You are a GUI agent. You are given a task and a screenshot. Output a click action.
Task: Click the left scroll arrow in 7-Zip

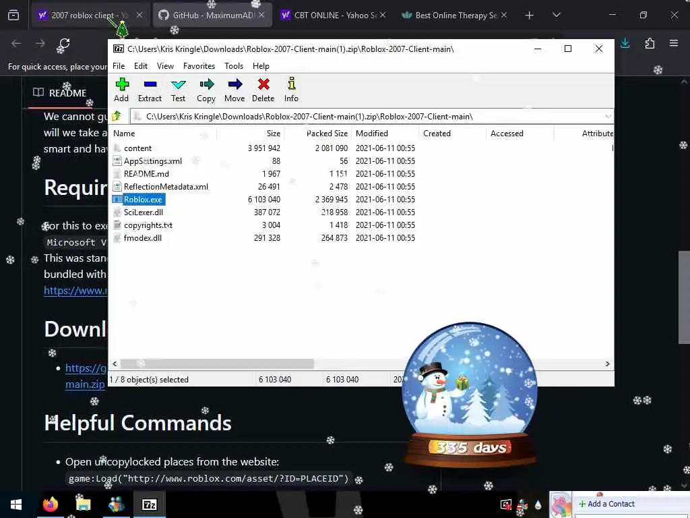coord(115,364)
